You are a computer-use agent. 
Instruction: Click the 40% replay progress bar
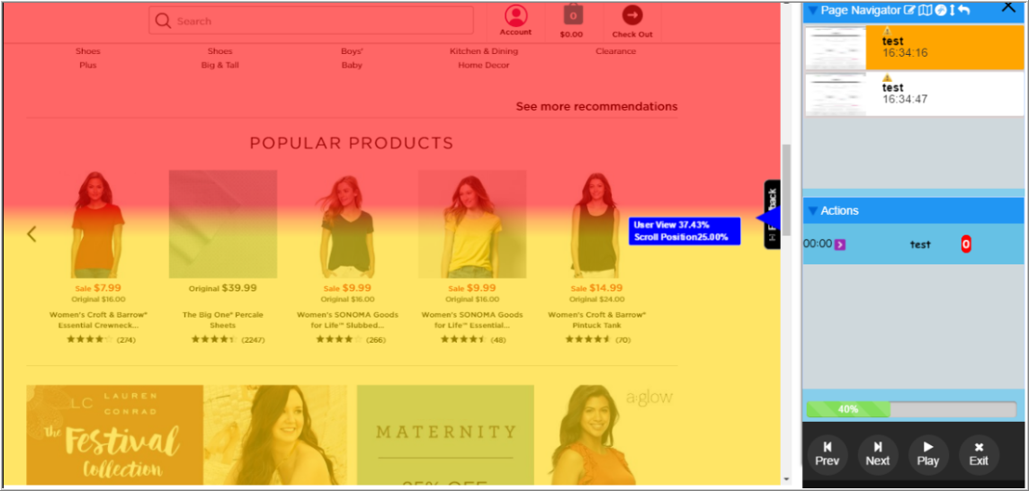[911, 409]
